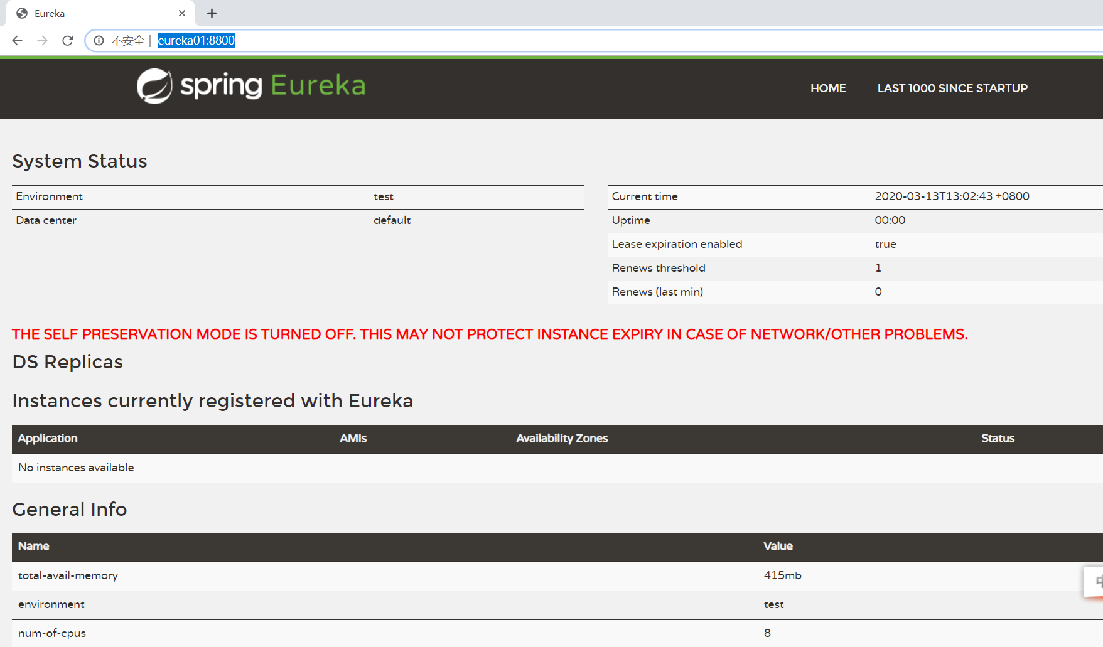Click the General Info heading
The width and height of the screenshot is (1103, 647).
coord(70,510)
